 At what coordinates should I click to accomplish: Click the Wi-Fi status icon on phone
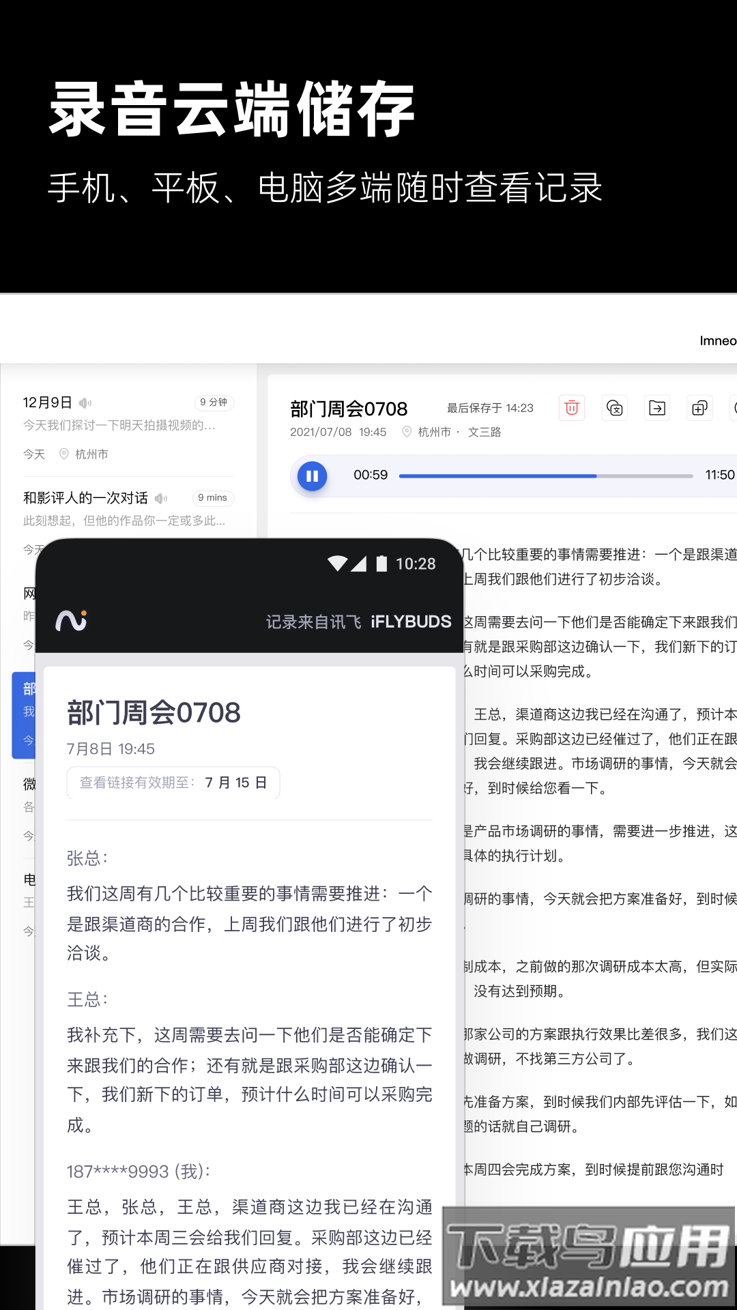pos(337,564)
